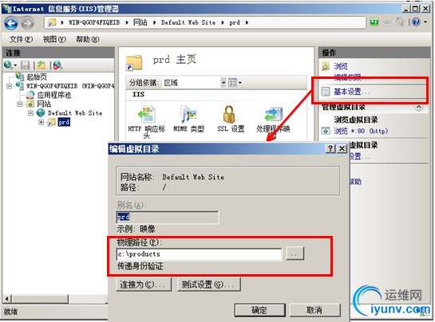This screenshot has height=322, width=435.
Task: Open the MIME 类型 feature icon
Action: (189, 114)
